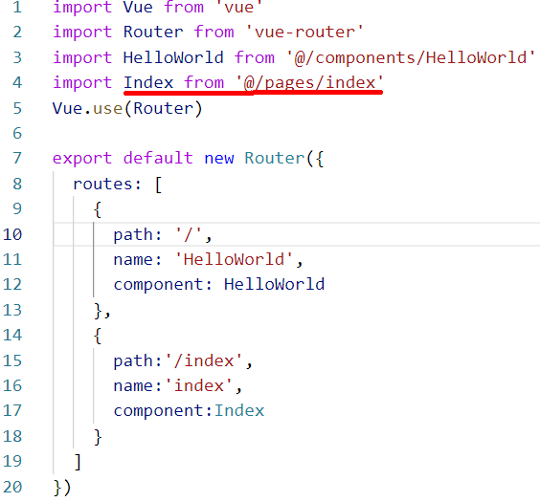The width and height of the screenshot is (540, 502).
Task: Click line number 20 in the gutter
Action: point(12,487)
